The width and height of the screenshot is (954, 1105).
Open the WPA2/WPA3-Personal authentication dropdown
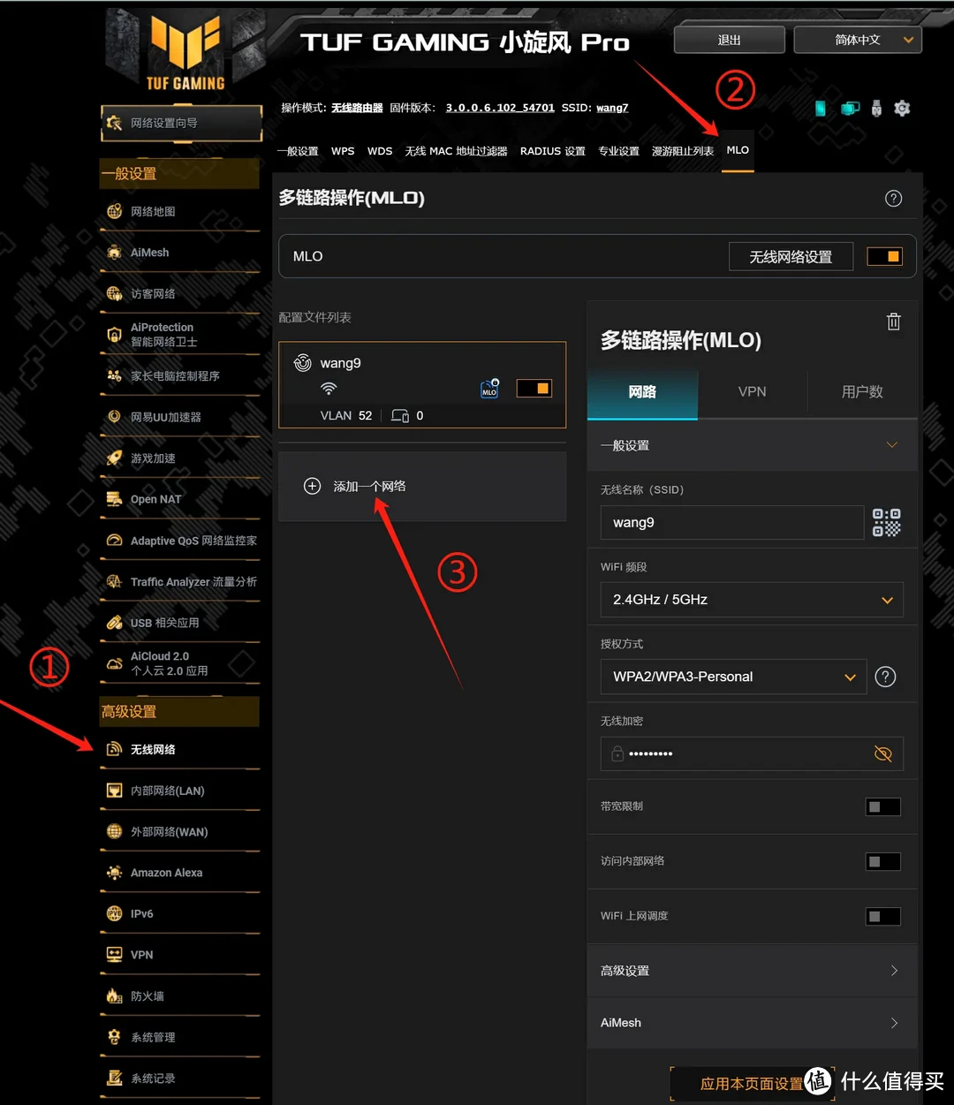tap(733, 677)
